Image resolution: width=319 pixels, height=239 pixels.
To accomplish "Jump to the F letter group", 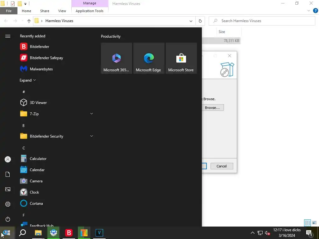I will click(x=24, y=215).
